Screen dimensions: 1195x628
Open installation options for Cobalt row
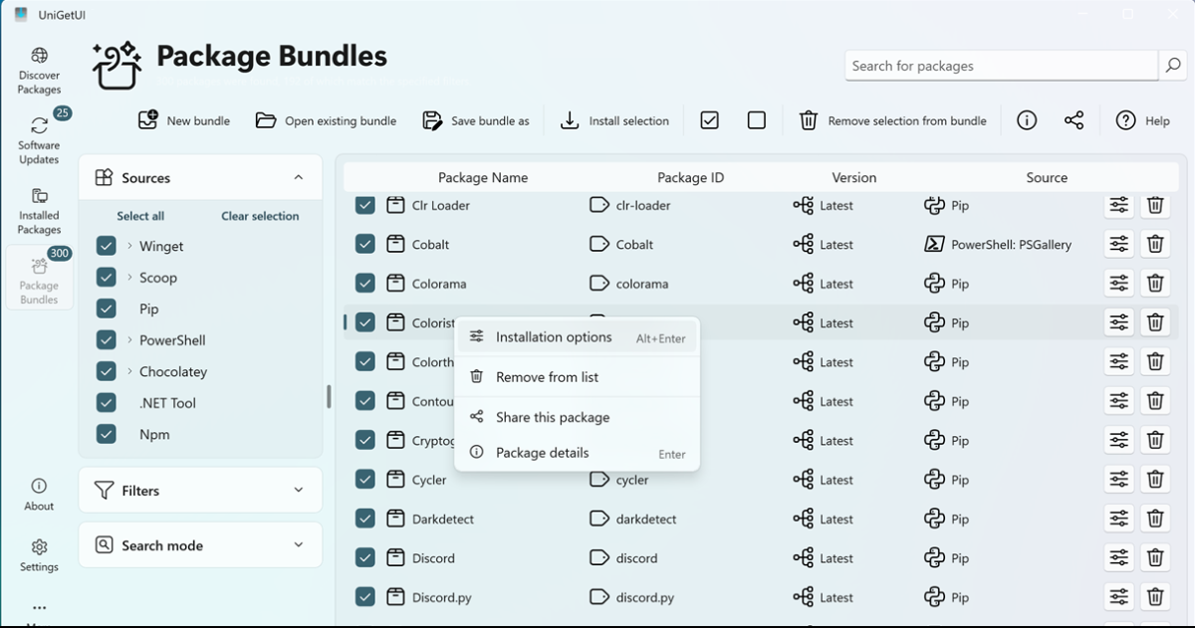(x=1119, y=244)
